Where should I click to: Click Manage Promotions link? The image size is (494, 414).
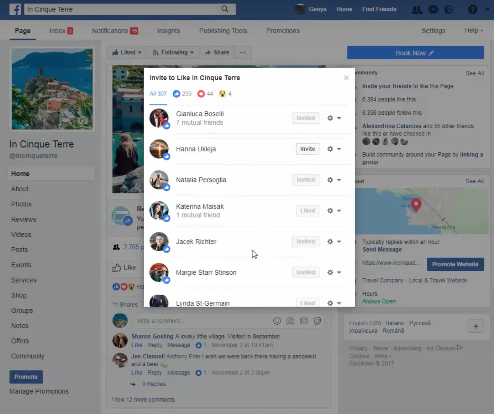click(39, 391)
